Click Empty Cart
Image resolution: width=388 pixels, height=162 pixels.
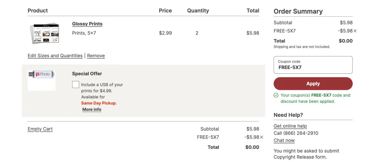pyautogui.click(x=40, y=128)
